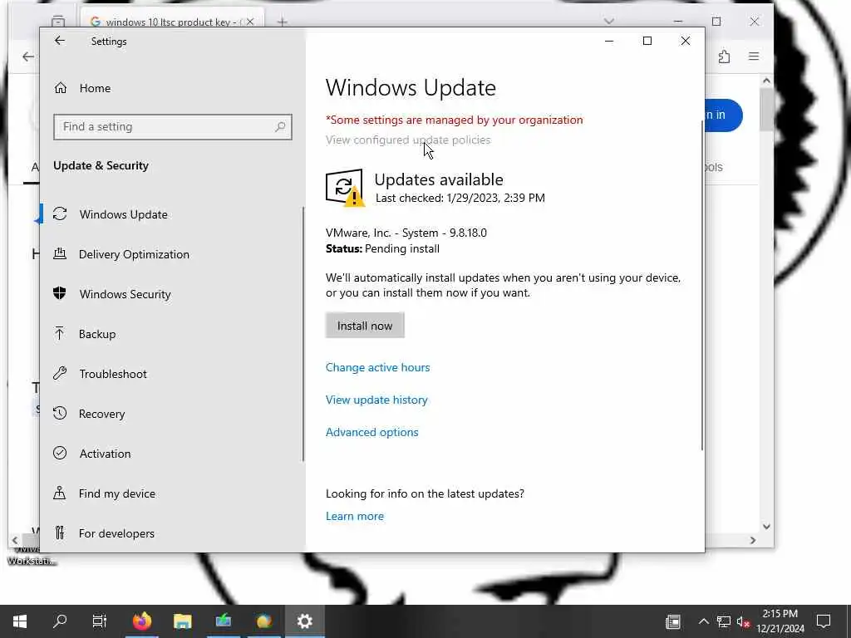Click the Settings sidebar scrollbar
The image size is (851, 638).
coord(303,334)
